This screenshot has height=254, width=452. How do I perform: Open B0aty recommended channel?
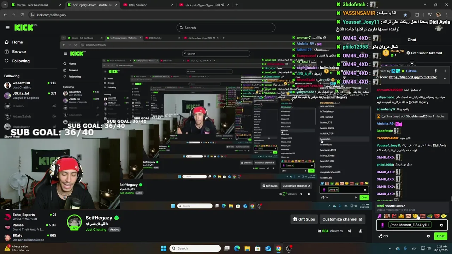30,237
